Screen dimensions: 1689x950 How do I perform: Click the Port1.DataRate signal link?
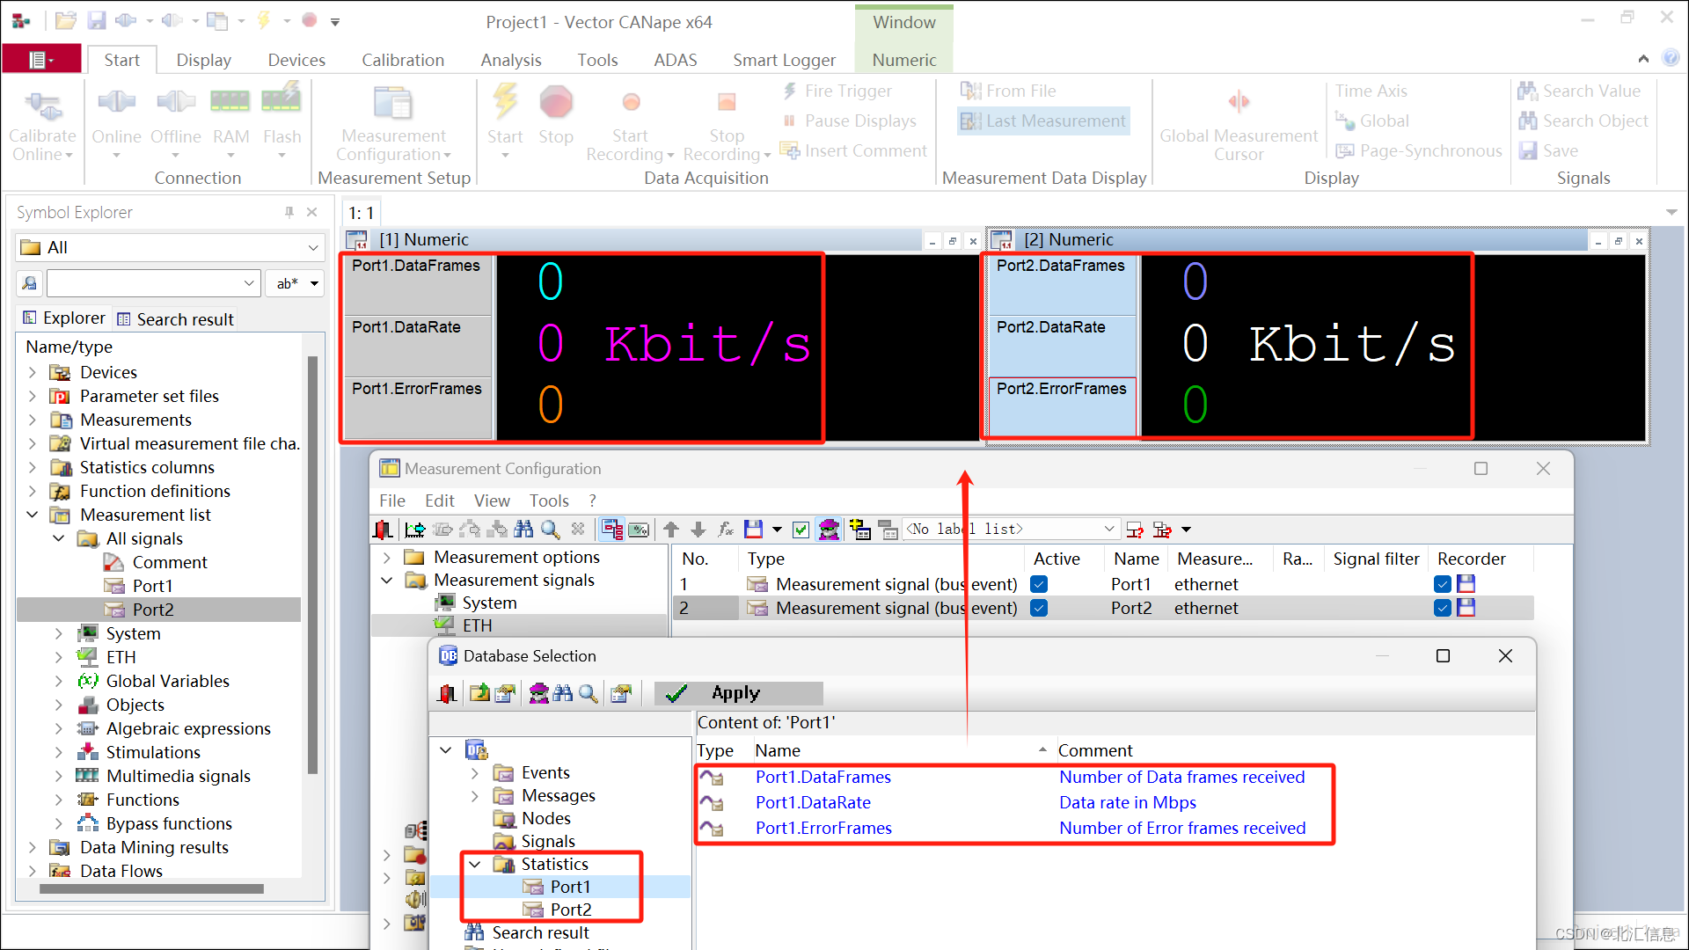pos(813,802)
